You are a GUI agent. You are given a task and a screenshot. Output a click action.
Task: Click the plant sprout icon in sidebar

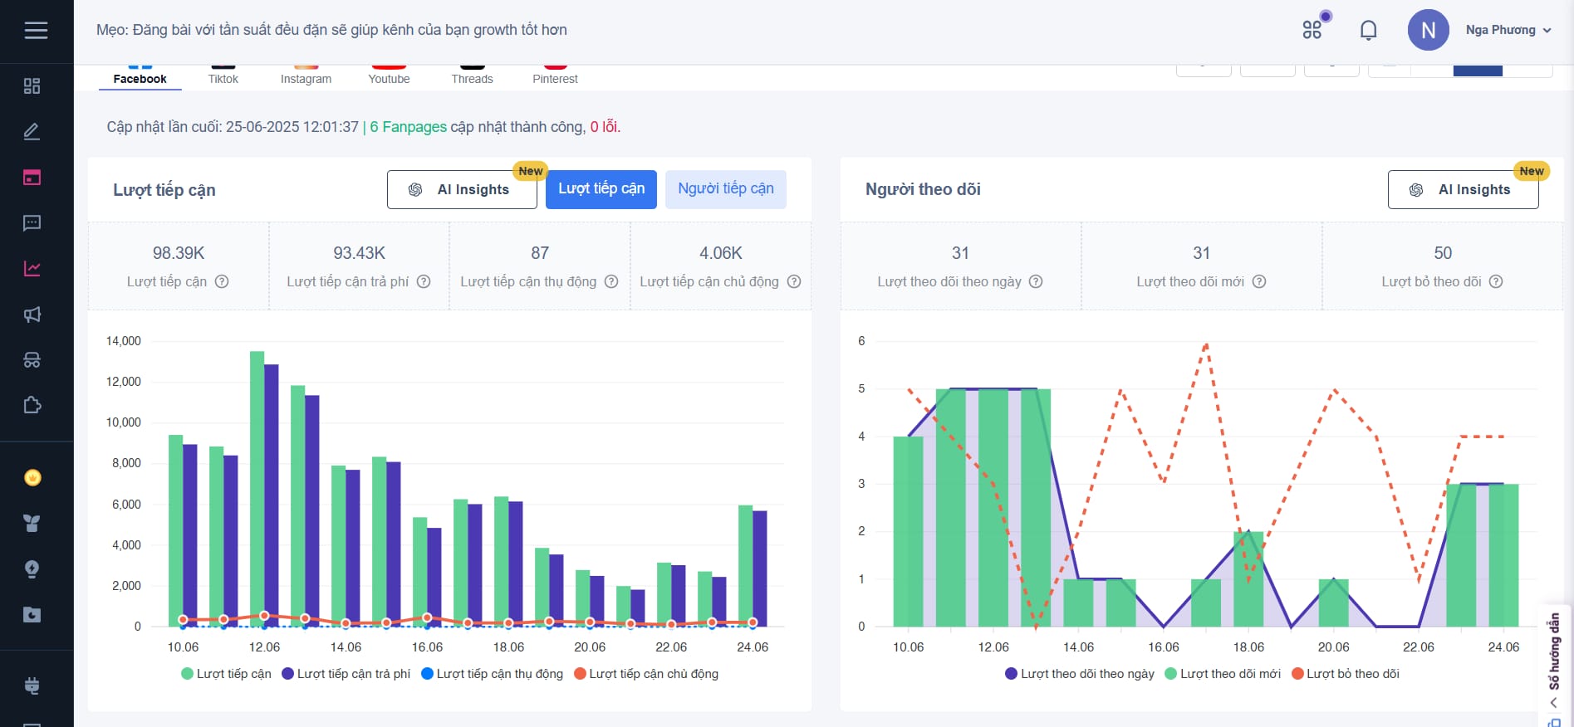click(x=32, y=524)
